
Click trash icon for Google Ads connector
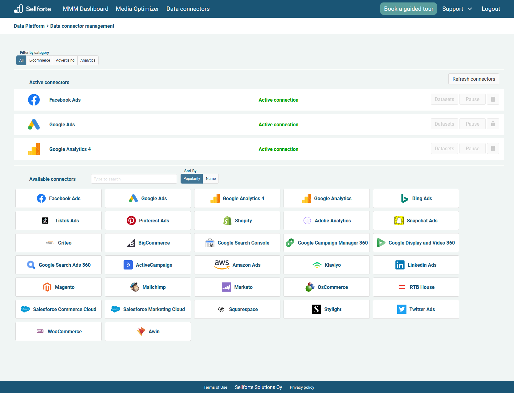pyautogui.click(x=493, y=124)
